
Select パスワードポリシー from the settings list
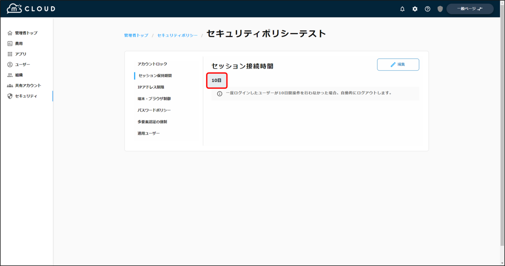click(x=155, y=110)
